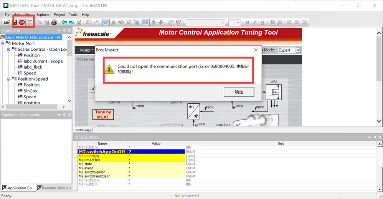The width and height of the screenshot is (383, 199).
Task: Open the Help menu
Action: point(85,15)
